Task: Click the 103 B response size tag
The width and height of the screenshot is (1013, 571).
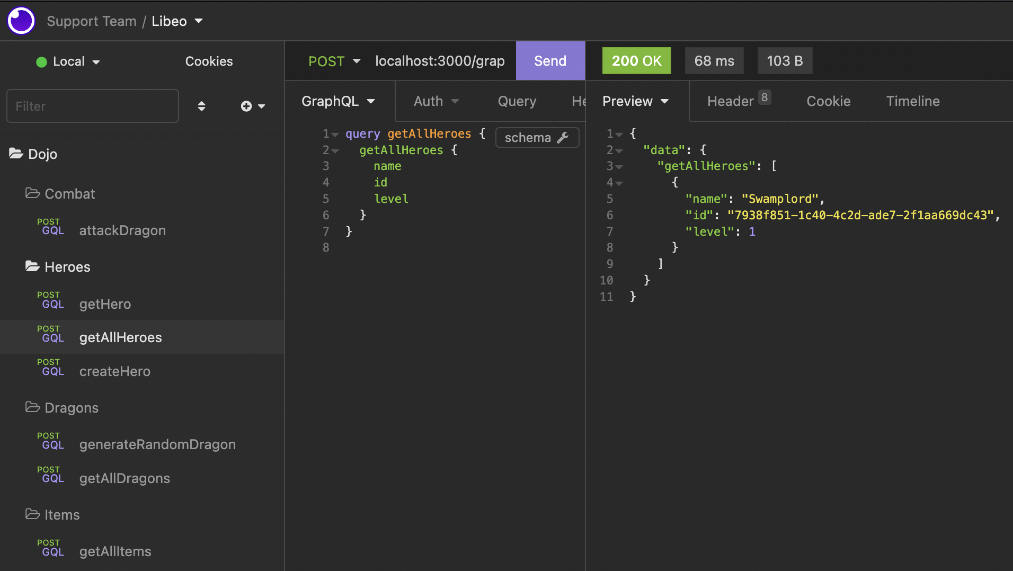Action: [785, 61]
